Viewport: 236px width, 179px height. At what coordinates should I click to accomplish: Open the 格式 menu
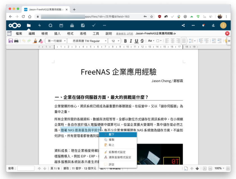70,33
